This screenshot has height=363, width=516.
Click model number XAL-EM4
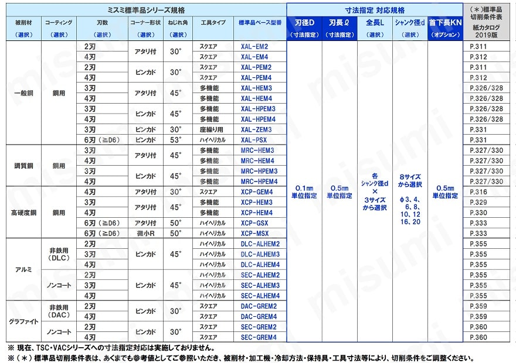[254, 57]
